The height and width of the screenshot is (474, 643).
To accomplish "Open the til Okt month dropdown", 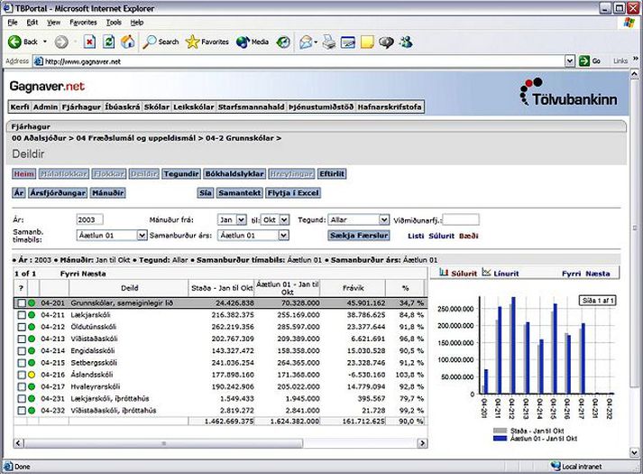I will click(284, 220).
